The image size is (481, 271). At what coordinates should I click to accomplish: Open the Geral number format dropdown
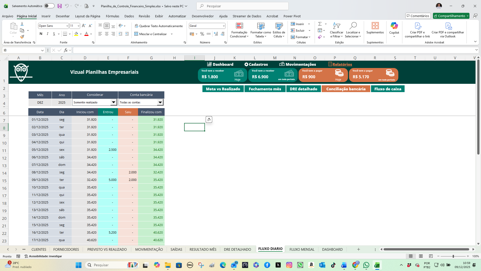pyautogui.click(x=223, y=26)
